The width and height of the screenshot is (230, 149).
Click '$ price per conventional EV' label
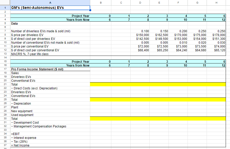(x=30, y=46)
